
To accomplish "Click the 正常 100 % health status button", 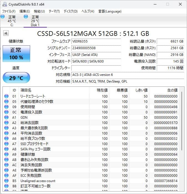I will [16, 54].
